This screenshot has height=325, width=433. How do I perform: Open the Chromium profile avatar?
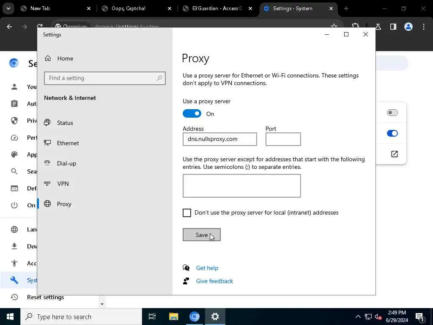[x=408, y=27]
